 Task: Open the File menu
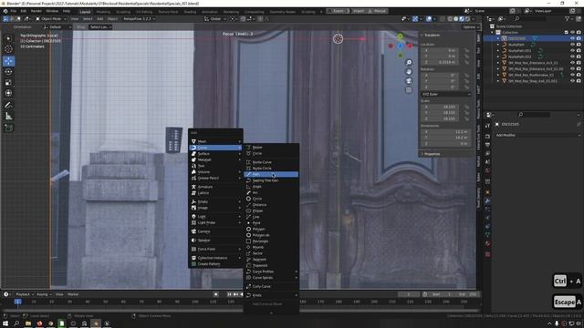[x=14, y=11]
